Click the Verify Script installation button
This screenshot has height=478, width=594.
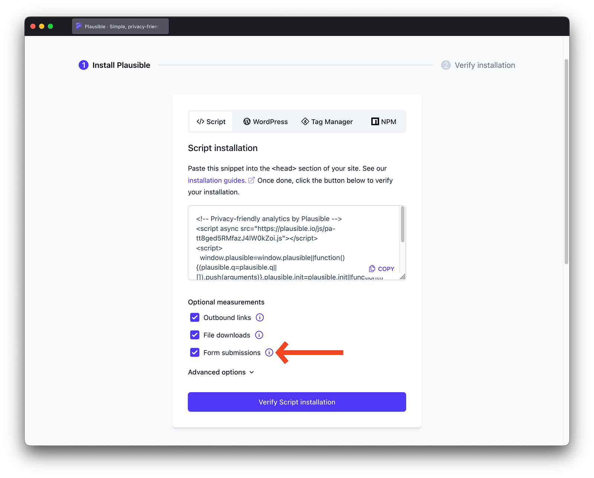click(297, 402)
